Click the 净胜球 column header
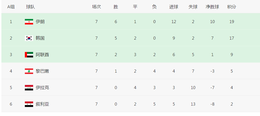The width and height of the screenshot is (260, 116). click(x=212, y=7)
